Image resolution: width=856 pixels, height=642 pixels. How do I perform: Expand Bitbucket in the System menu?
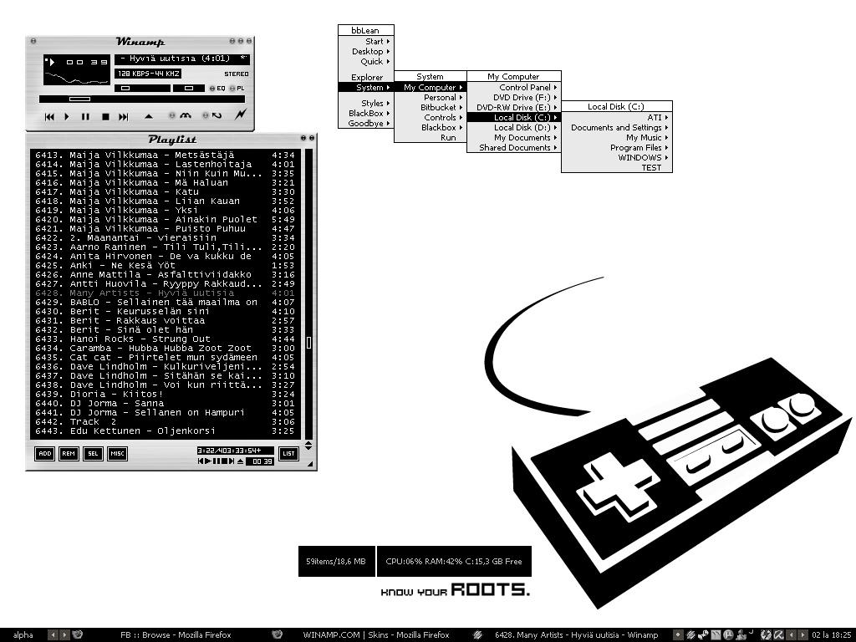pos(431,108)
